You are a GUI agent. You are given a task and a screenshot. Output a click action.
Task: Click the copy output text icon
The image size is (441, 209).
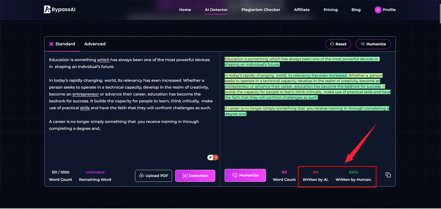click(388, 175)
